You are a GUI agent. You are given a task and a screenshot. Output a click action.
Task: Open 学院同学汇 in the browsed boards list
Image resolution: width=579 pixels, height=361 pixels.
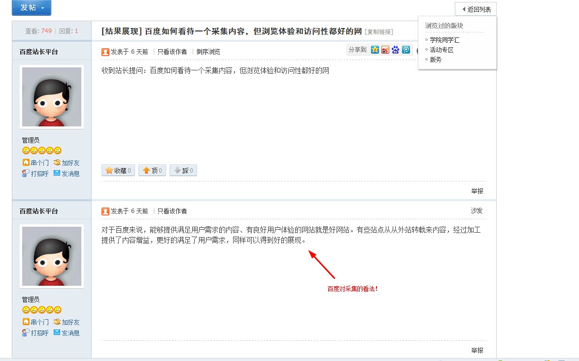point(444,40)
